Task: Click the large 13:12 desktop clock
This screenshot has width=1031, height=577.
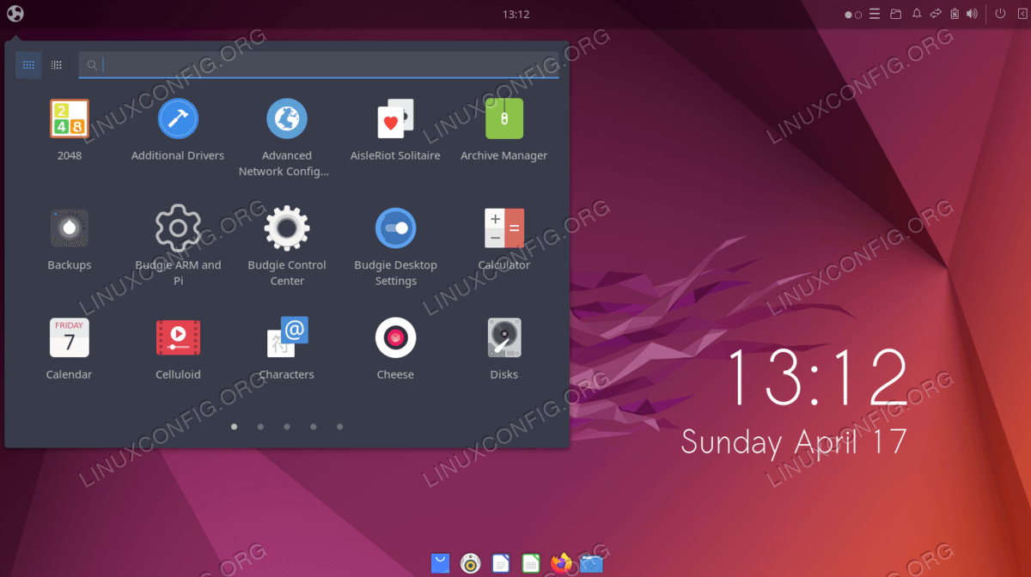Action: point(818,378)
